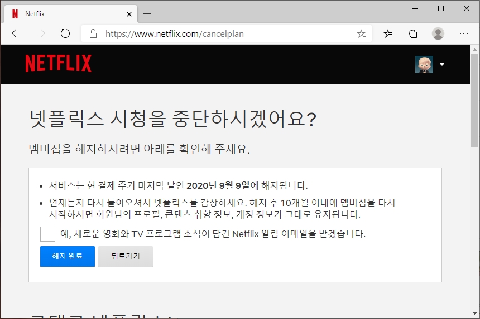480x319 pixels.
Task: Click the text 멤버십을 해지하시려면 아래를 확인해 주세요.
Action: (x=140, y=149)
